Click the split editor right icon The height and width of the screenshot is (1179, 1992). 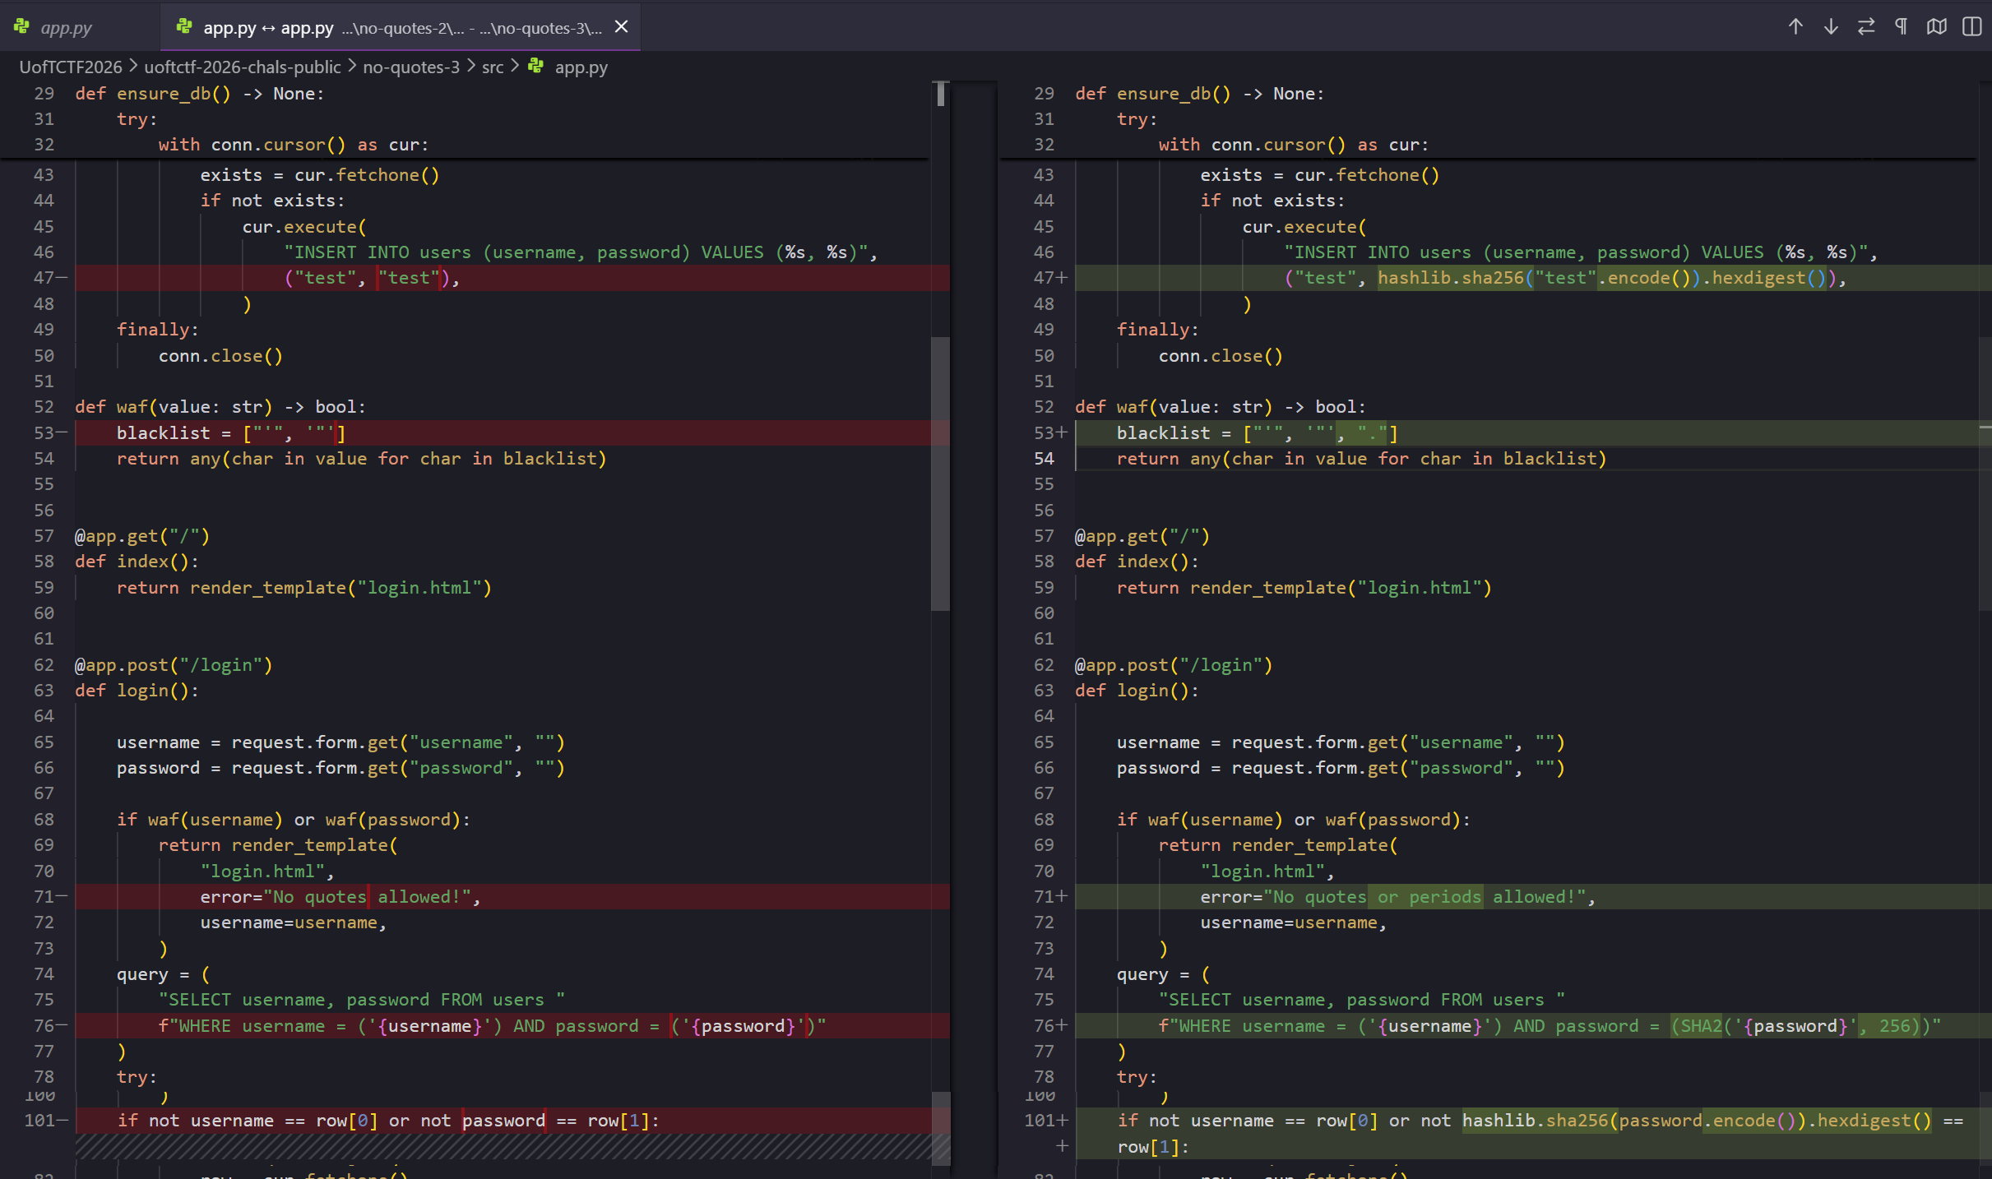tap(1971, 26)
